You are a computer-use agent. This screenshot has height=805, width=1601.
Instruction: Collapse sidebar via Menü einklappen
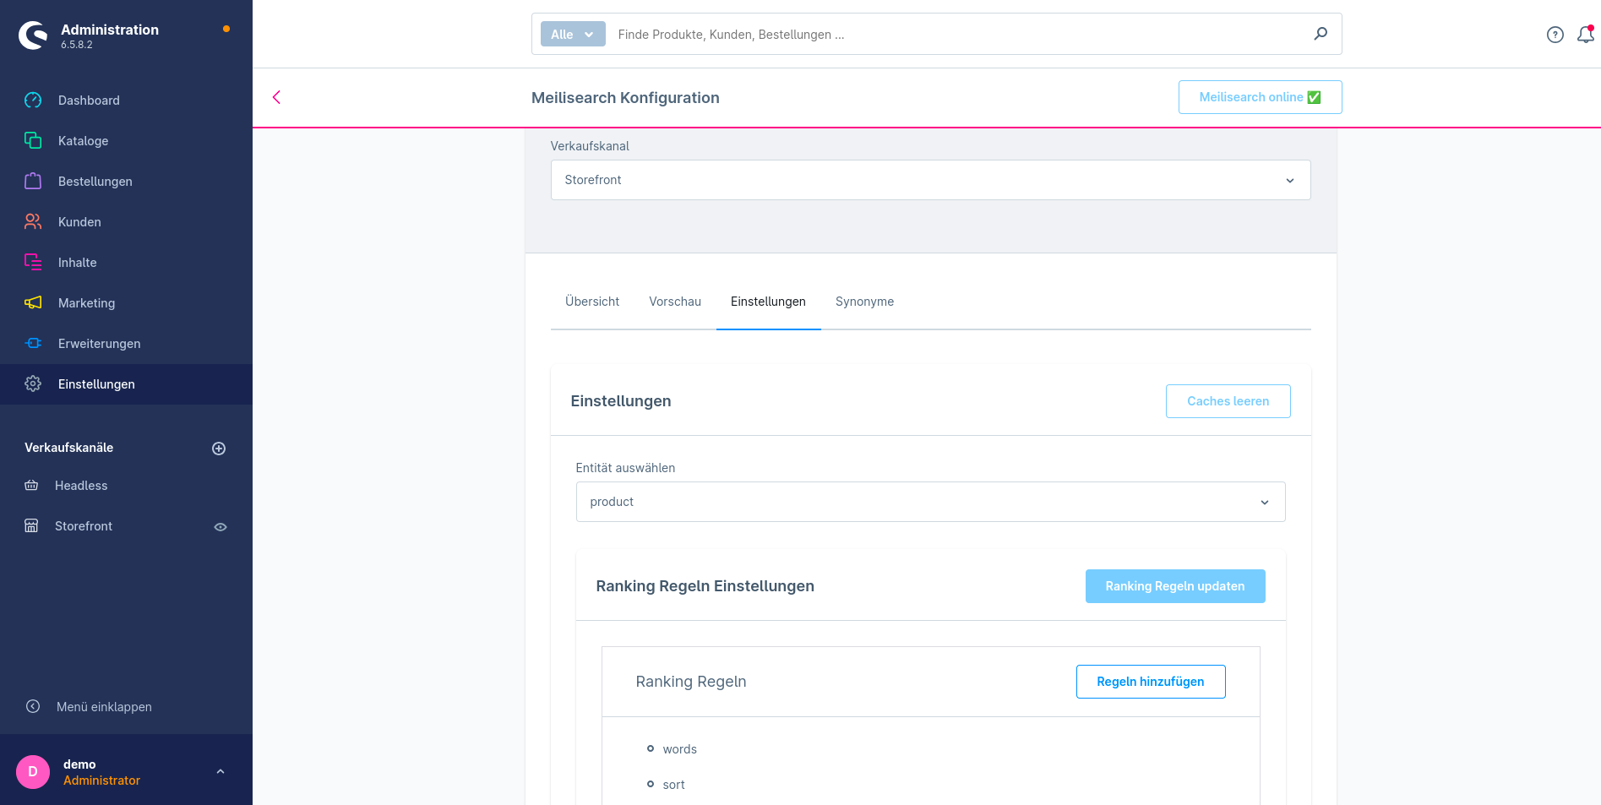[x=104, y=707]
